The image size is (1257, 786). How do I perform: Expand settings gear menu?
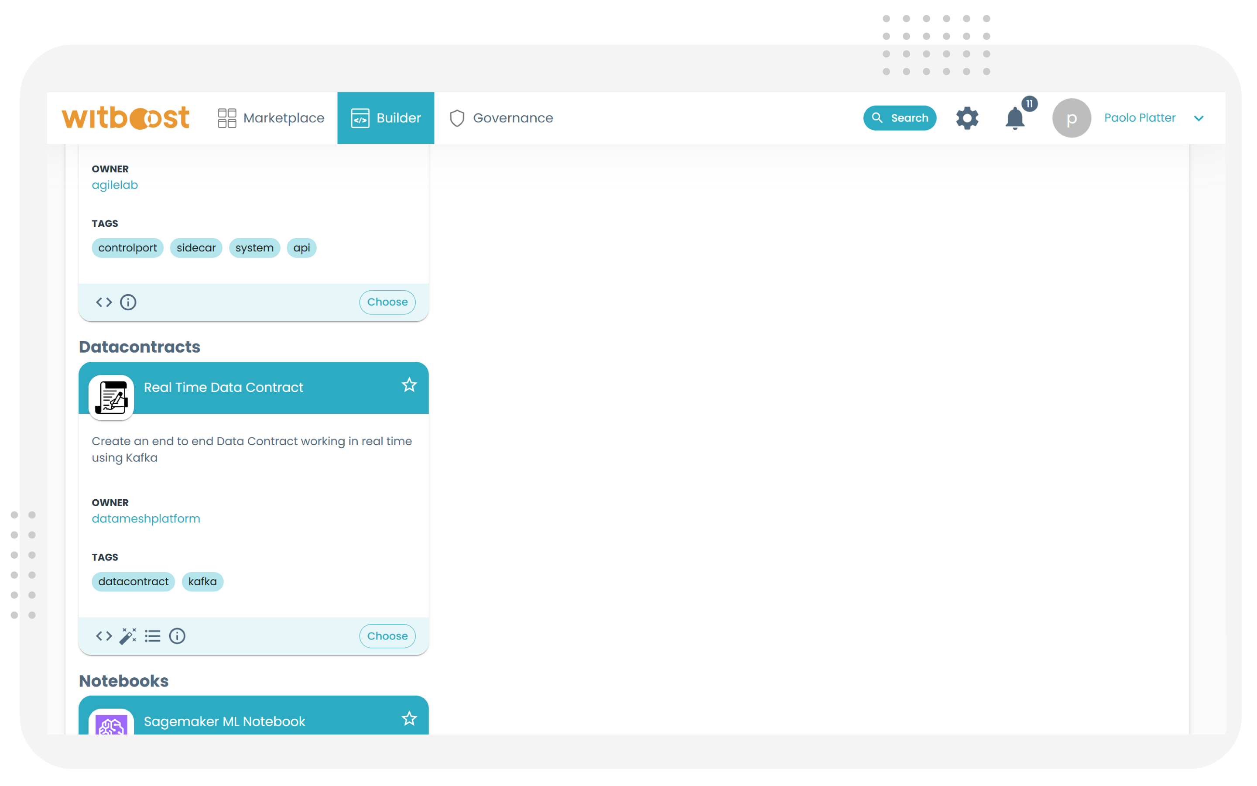[968, 118]
